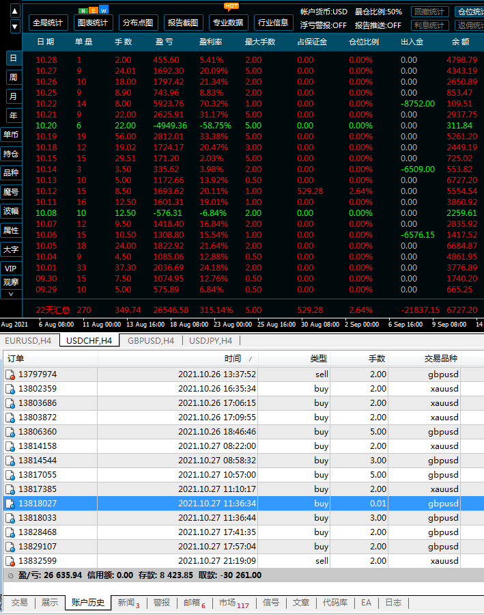Open the 邮箱 terminal tab
The image size is (484, 615).
coord(195,603)
